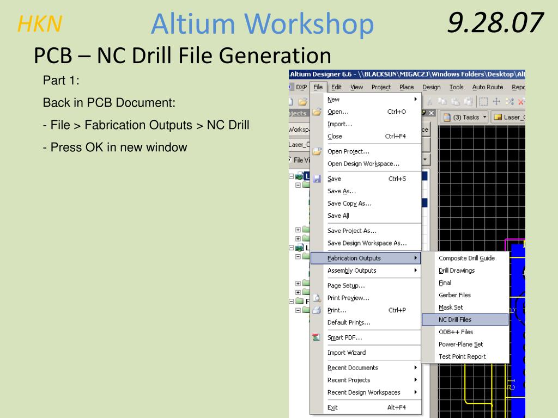
Task: Select the dashed rectangle selection tool
Action: coord(483,102)
